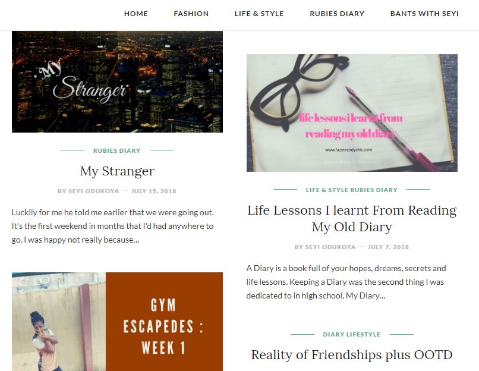The width and height of the screenshot is (479, 371).
Task: Open the Gym Escapedes Week 1 thumbnail
Action: [117, 322]
